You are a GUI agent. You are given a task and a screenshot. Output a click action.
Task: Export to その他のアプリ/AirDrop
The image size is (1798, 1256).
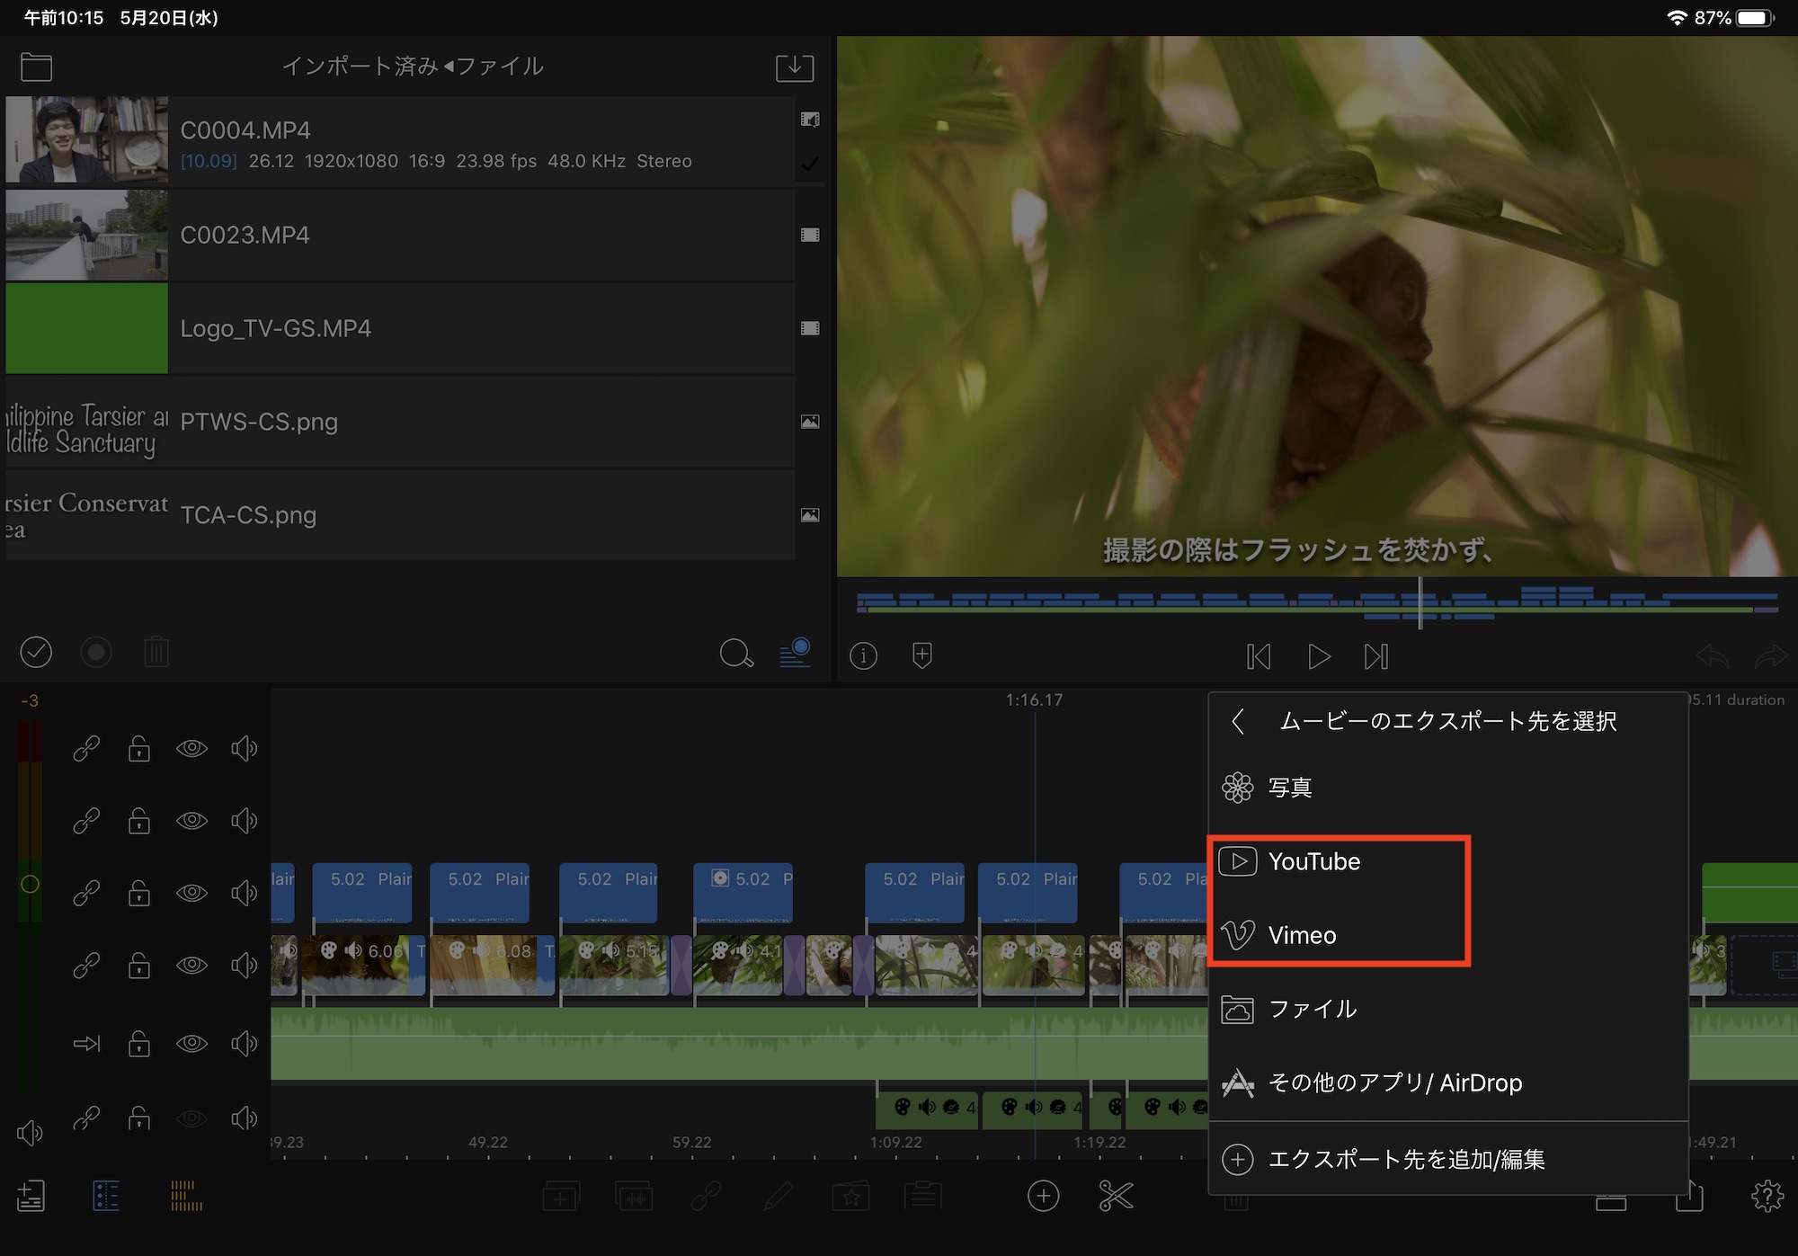[x=1394, y=1082]
